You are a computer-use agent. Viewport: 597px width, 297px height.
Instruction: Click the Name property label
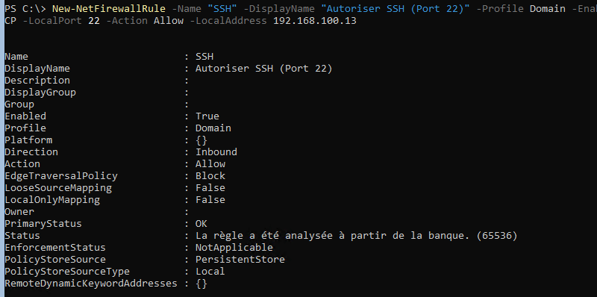click(x=16, y=57)
